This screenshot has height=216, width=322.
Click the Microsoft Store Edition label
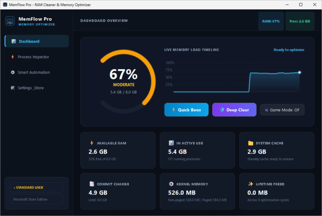pyautogui.click(x=37, y=199)
